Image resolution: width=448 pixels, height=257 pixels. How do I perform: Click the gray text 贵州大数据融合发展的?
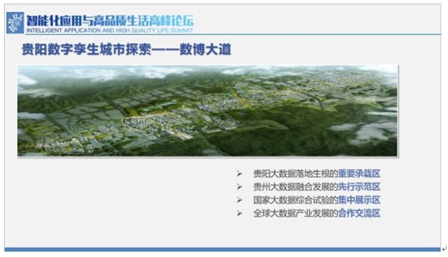coord(296,187)
